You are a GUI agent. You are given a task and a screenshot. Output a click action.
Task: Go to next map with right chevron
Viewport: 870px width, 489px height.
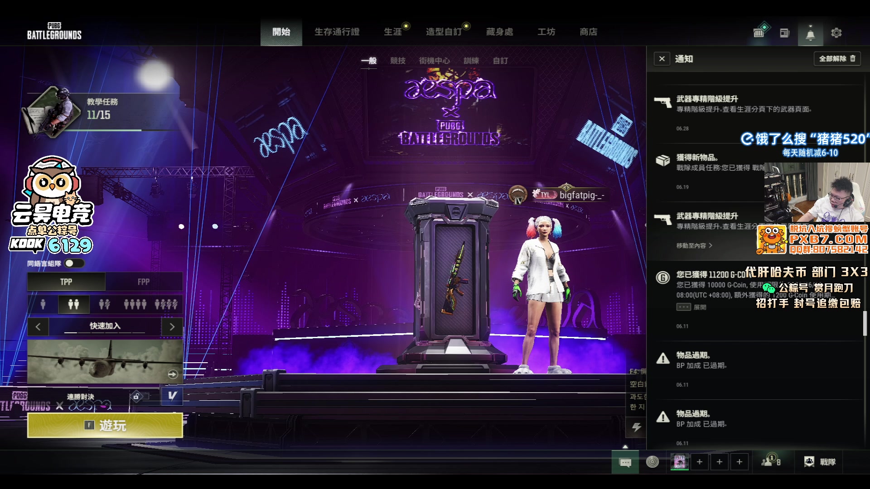pyautogui.click(x=172, y=326)
